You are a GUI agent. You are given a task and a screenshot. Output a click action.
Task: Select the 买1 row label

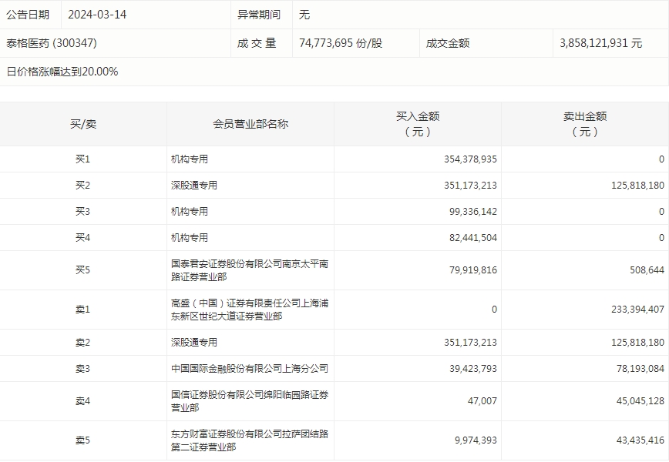click(x=82, y=159)
